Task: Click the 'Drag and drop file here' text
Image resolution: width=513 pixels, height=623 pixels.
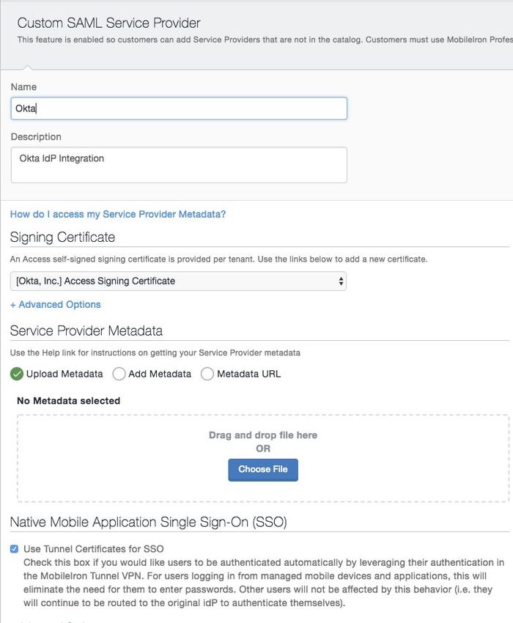Action: tap(263, 435)
